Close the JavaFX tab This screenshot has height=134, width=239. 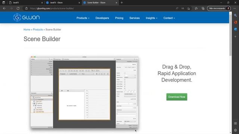[x=42, y=3]
